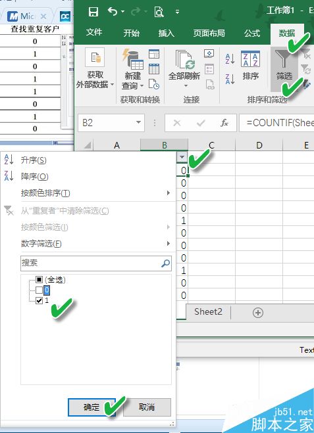Click the formula bar confirm check icon
This screenshot has width=314, height=433.
tap(201, 123)
